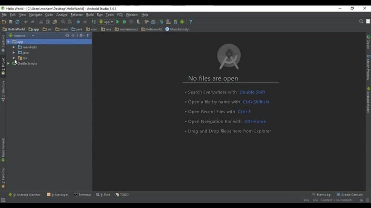Open the File menu
The height and width of the screenshot is (208, 371).
(x=4, y=15)
